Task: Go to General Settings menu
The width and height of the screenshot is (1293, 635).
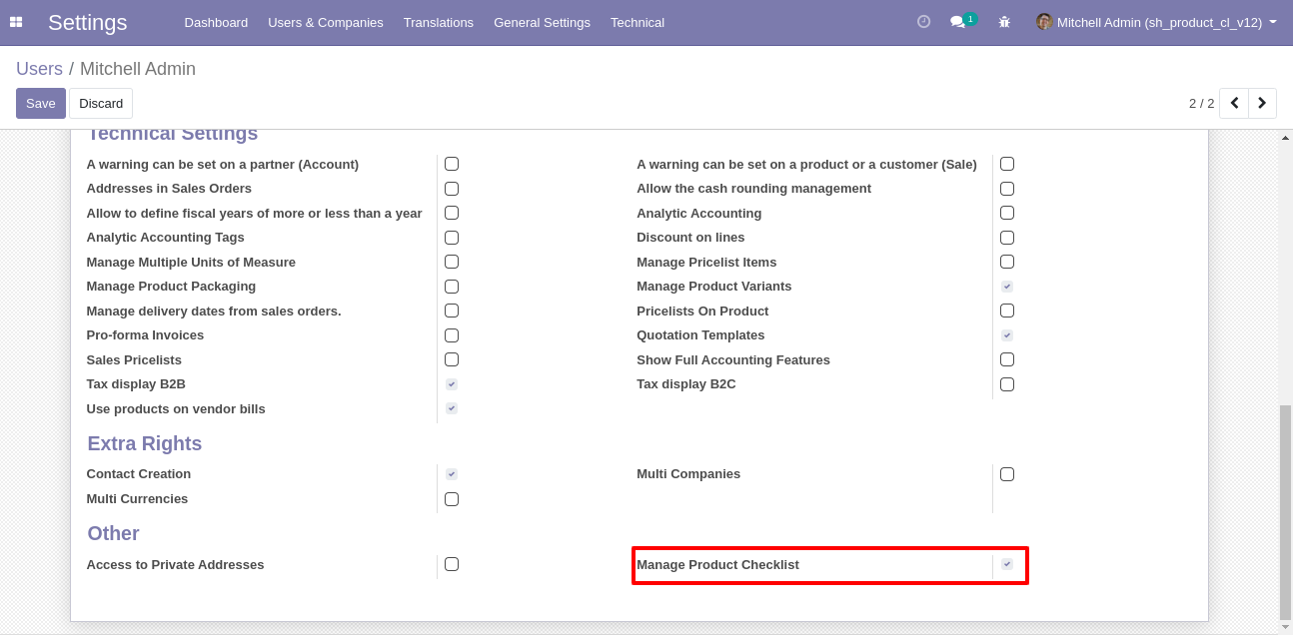Action: tap(542, 22)
